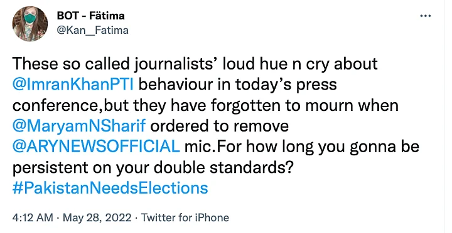Open the three-dot more options menu

click(426, 16)
